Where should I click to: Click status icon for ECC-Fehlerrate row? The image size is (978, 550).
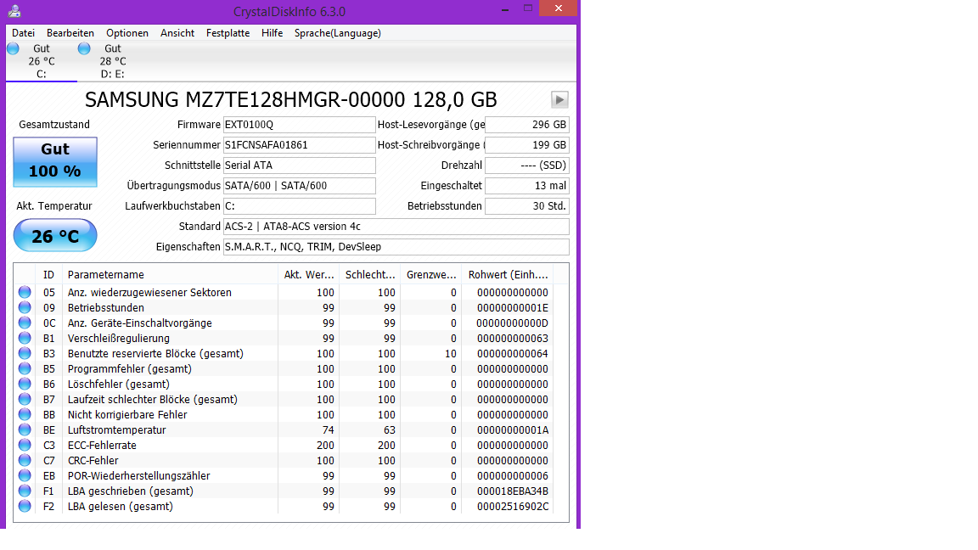(25, 445)
